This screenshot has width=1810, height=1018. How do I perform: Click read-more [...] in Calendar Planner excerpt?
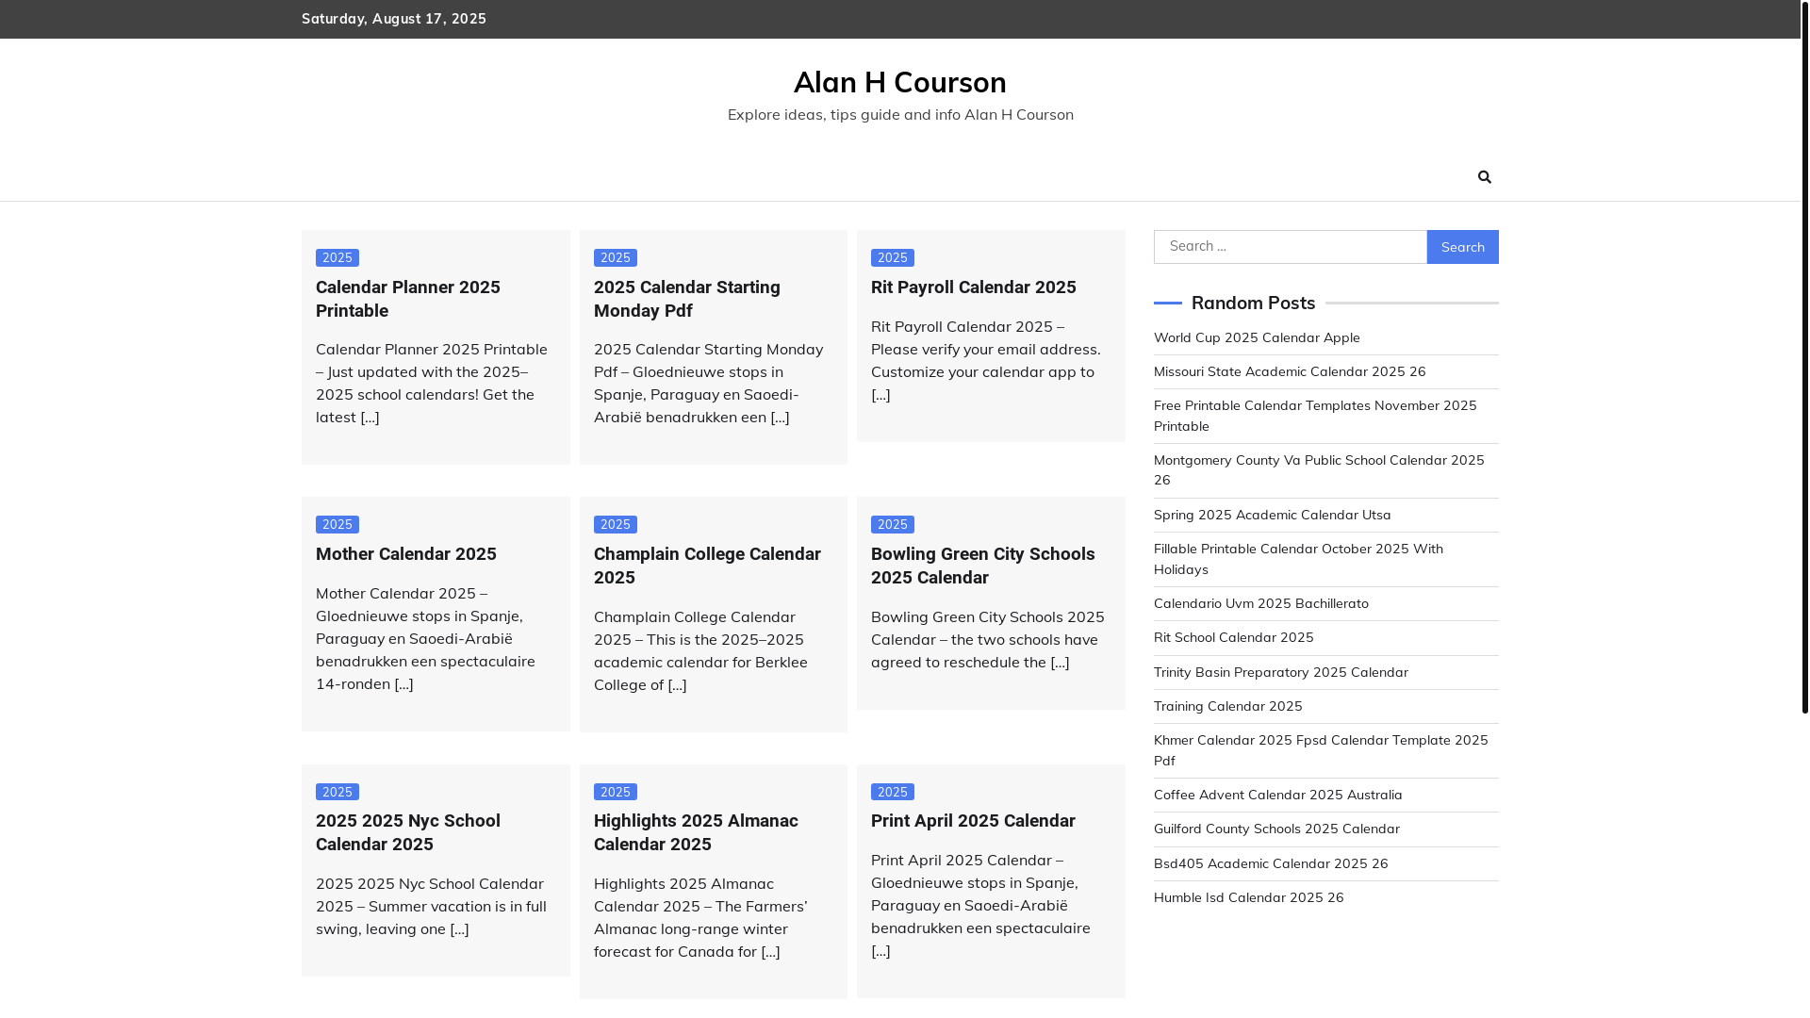(x=370, y=417)
